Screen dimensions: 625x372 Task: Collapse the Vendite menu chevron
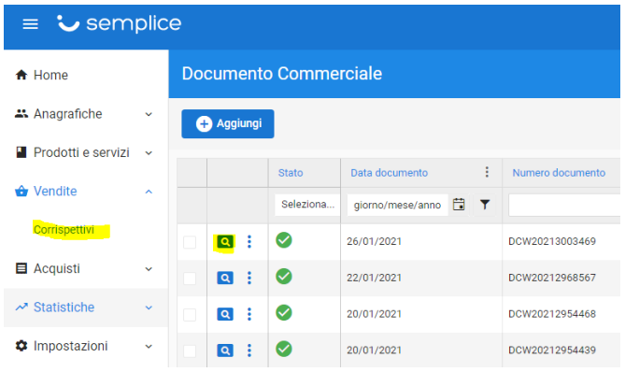coord(149,192)
